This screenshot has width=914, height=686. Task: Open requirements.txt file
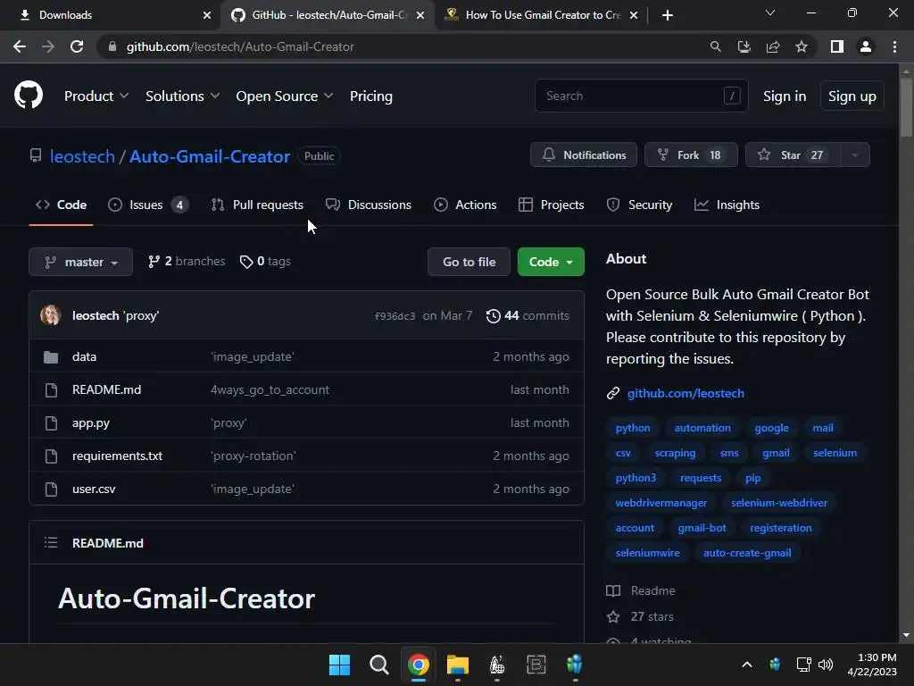(117, 456)
